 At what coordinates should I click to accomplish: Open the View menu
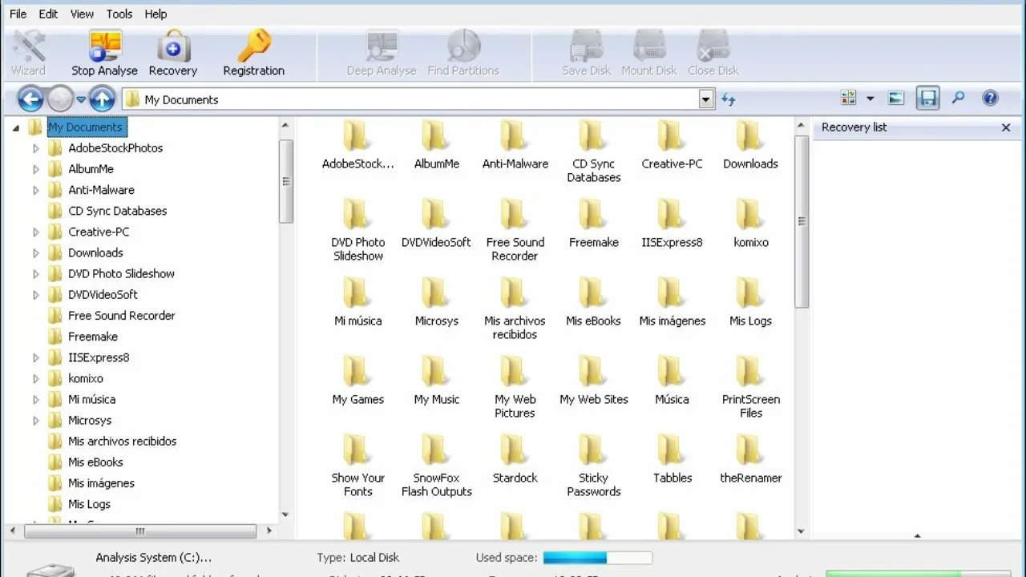(82, 14)
